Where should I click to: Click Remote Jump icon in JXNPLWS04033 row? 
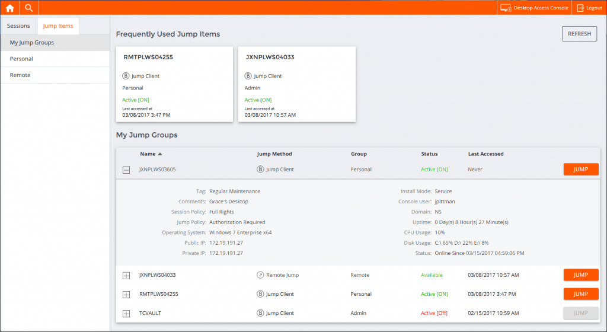point(261,274)
